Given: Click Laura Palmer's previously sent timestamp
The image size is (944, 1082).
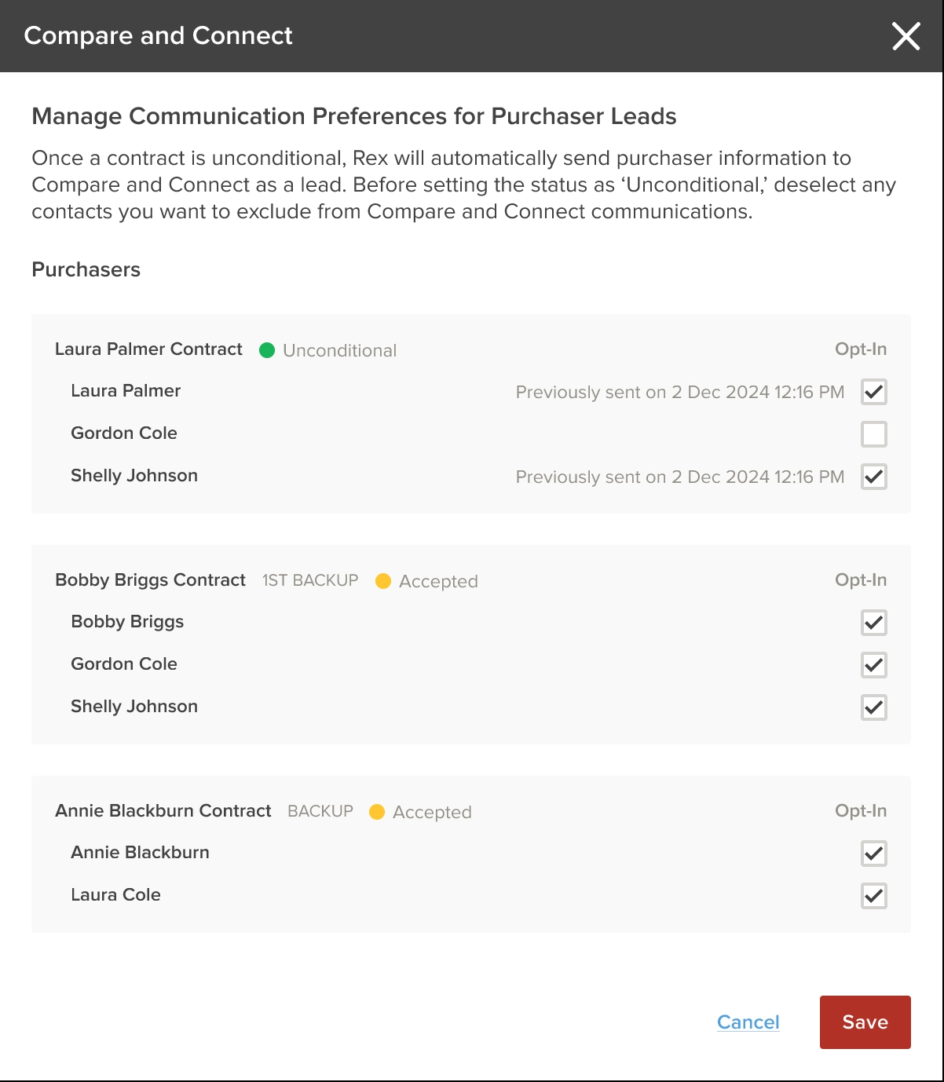Looking at the screenshot, I should click(x=680, y=392).
